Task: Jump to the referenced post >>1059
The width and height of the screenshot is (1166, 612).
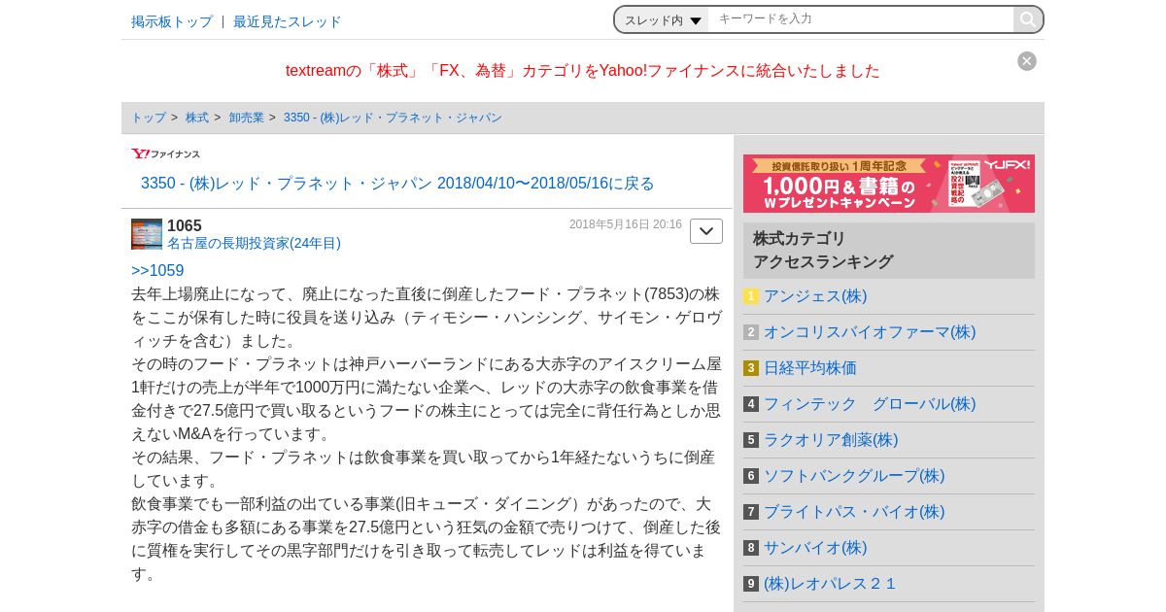Action: pos(157,270)
